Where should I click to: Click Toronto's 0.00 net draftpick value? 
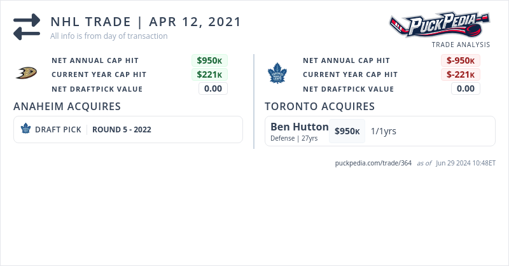[x=466, y=88]
